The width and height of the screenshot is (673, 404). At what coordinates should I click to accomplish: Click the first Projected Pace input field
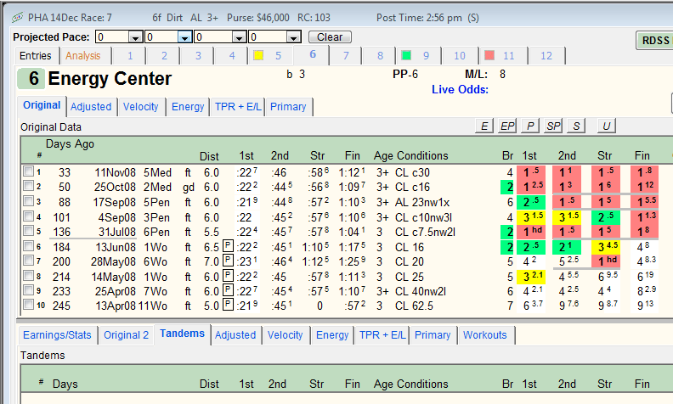coord(112,37)
